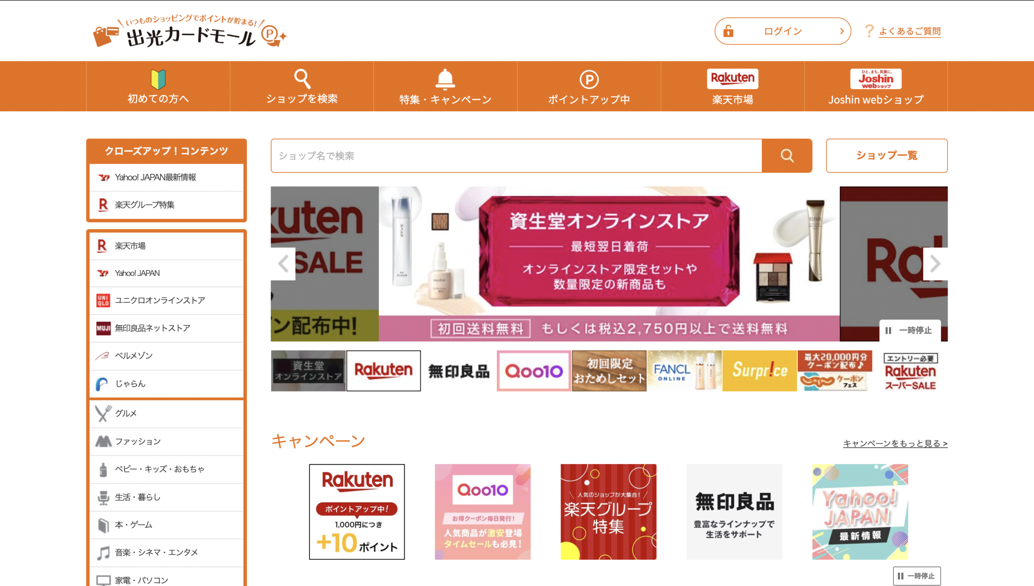The image size is (1034, 586).
Task: Select Qoo10 thumbnail in banner strip
Action: [534, 371]
